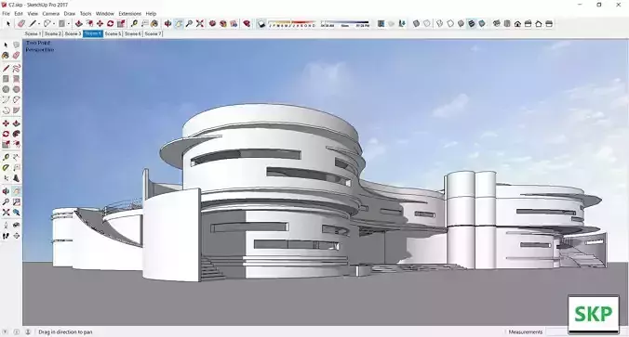This screenshot has width=629, height=337.
Task: Enable Shaded face style
Action: (x=461, y=24)
